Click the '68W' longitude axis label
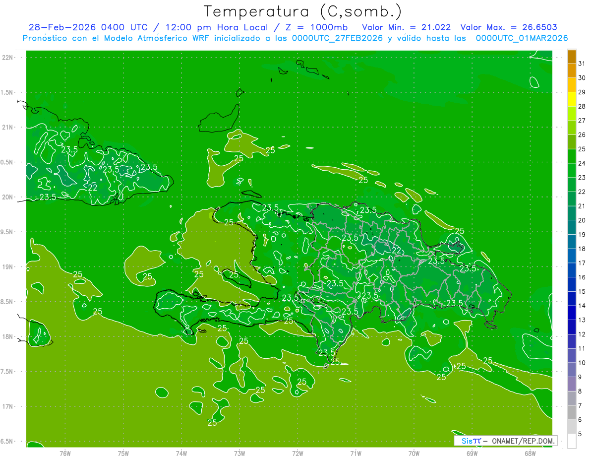This screenshot has width=595, height=460. [x=530, y=454]
